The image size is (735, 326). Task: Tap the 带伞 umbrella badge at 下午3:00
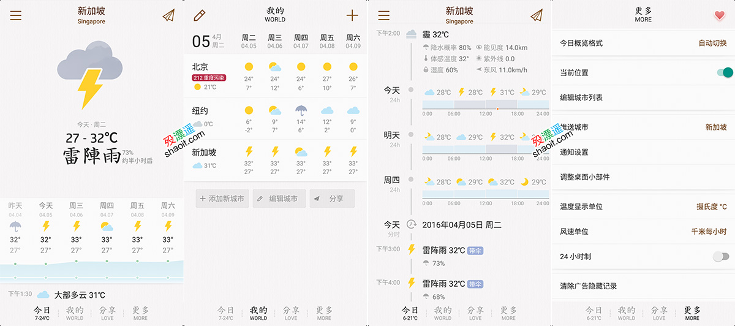(x=475, y=251)
